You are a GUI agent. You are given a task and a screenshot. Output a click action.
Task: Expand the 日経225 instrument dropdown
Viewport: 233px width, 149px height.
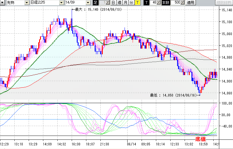61,3
